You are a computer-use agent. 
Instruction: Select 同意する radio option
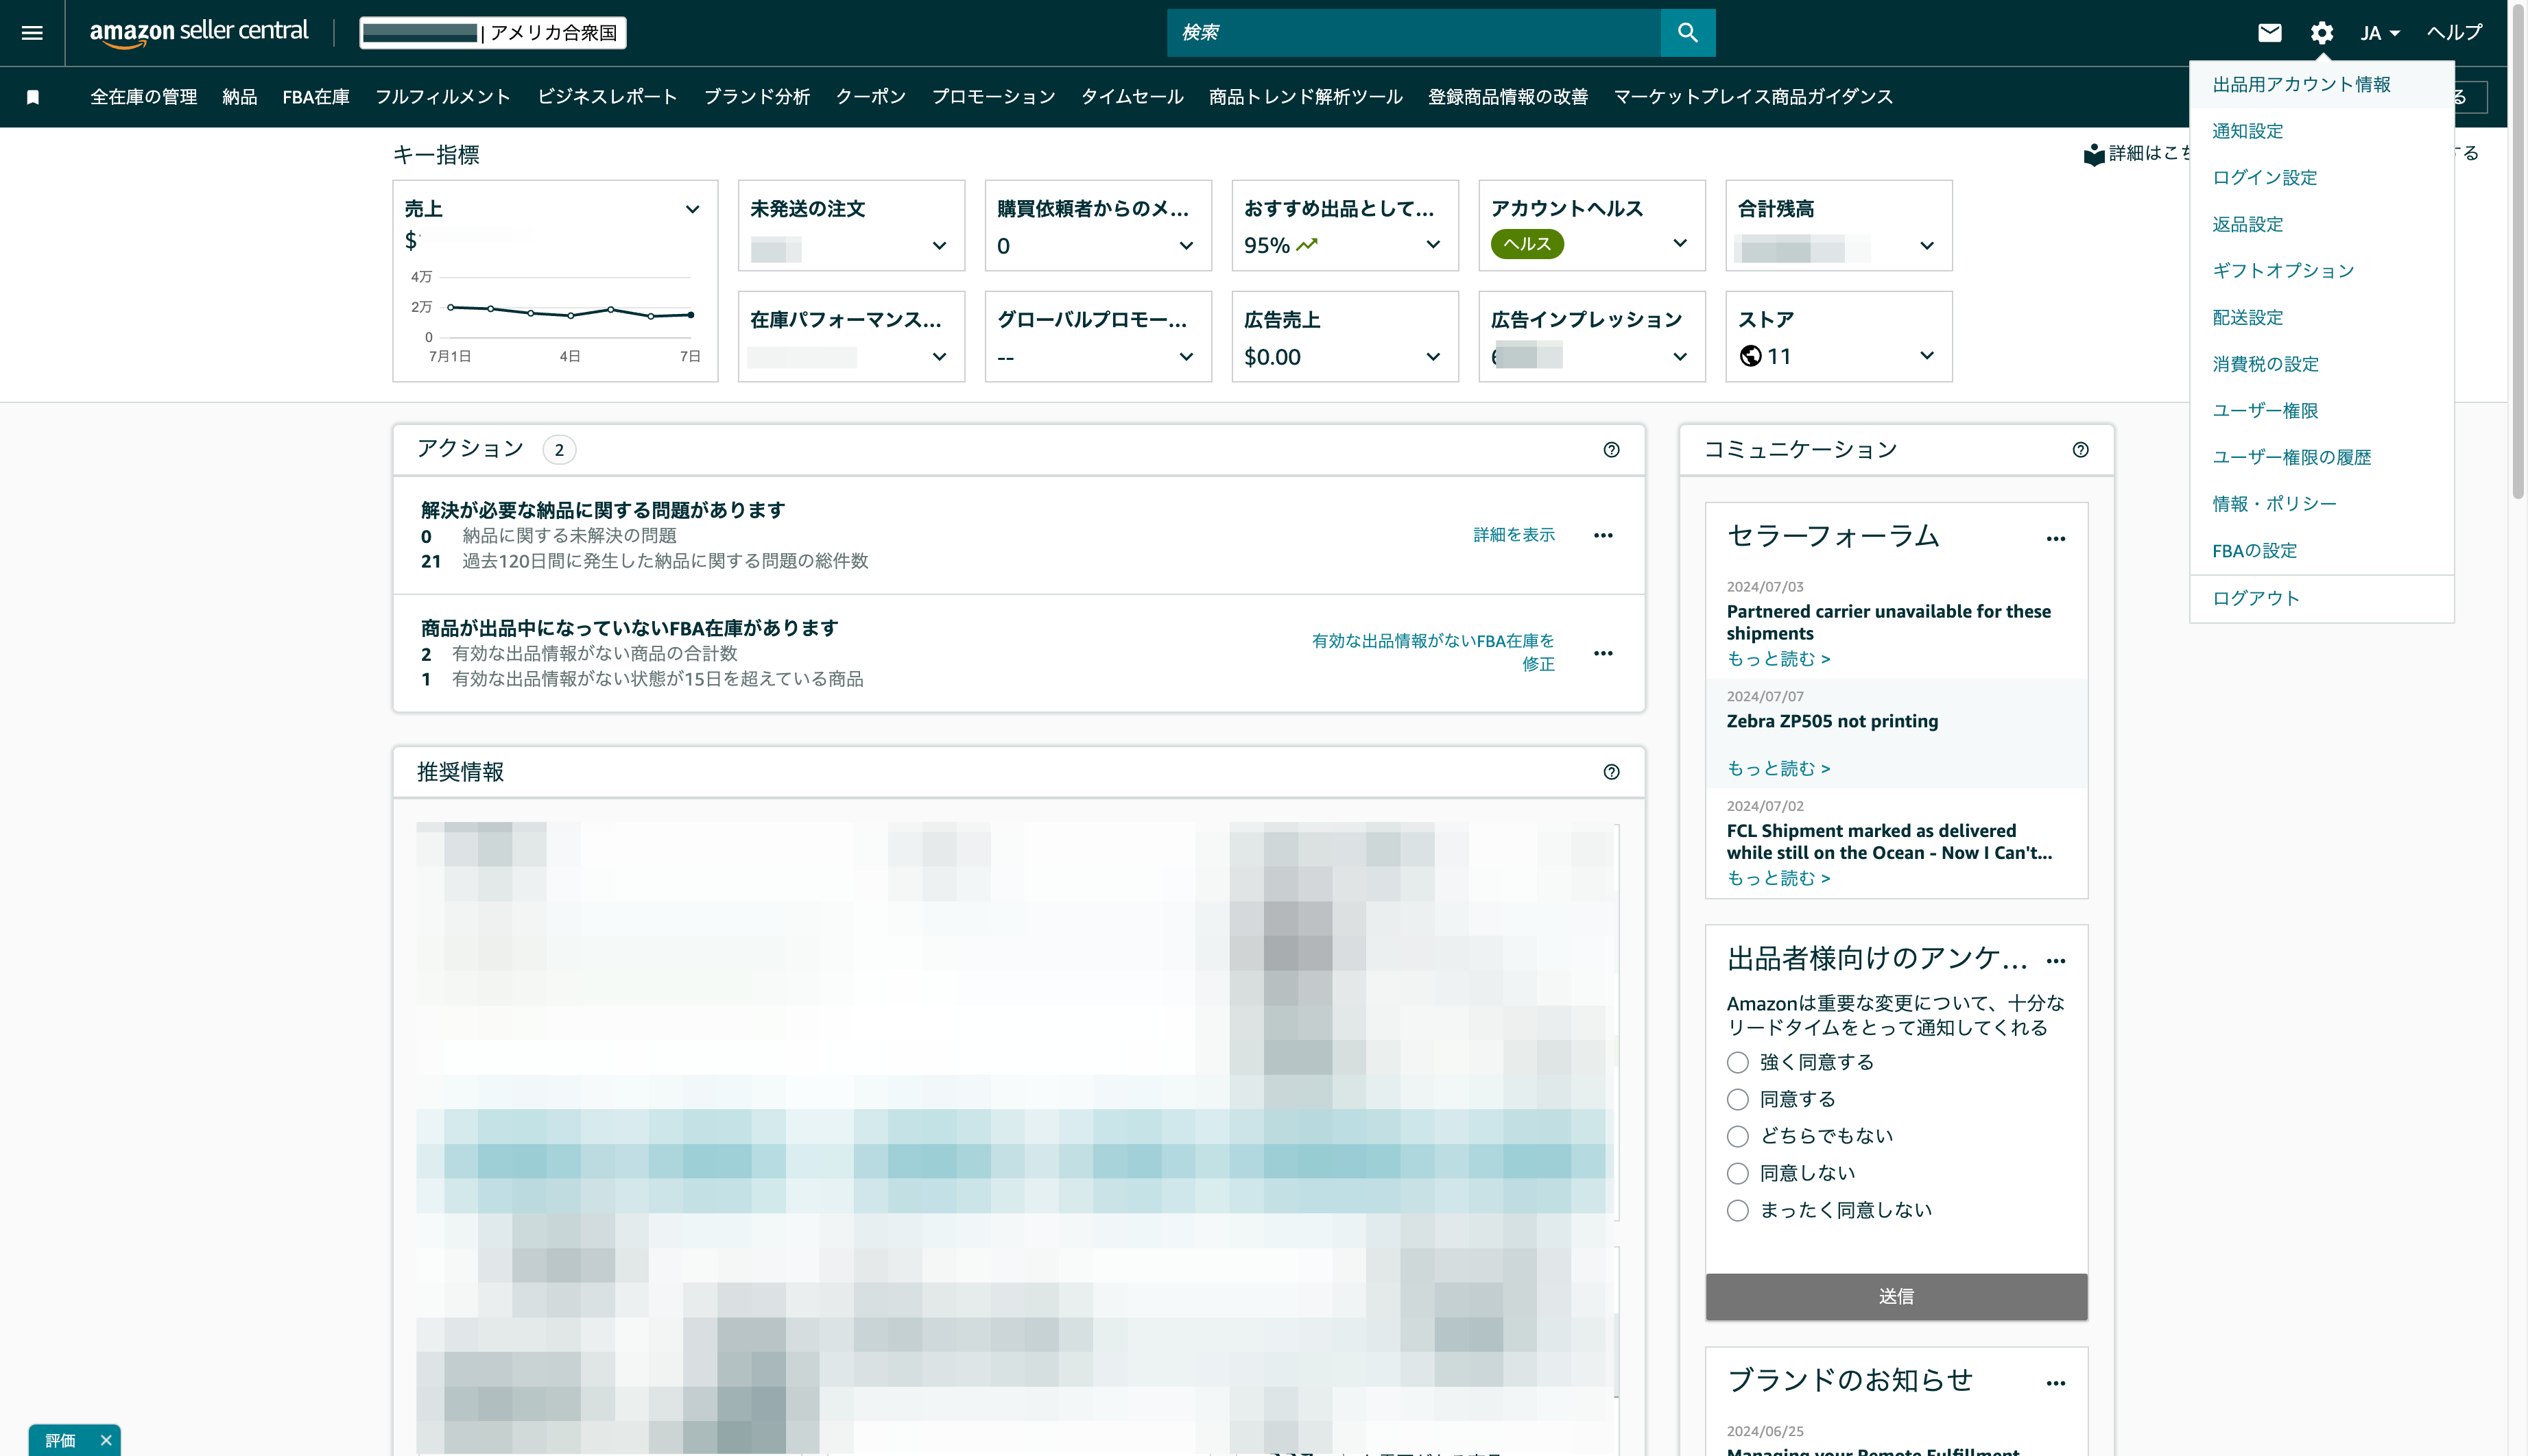(1738, 1100)
